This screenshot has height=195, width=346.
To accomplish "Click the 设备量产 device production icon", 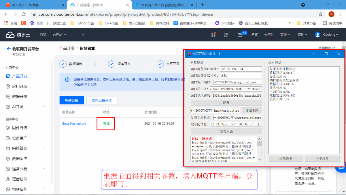I will [8, 137].
